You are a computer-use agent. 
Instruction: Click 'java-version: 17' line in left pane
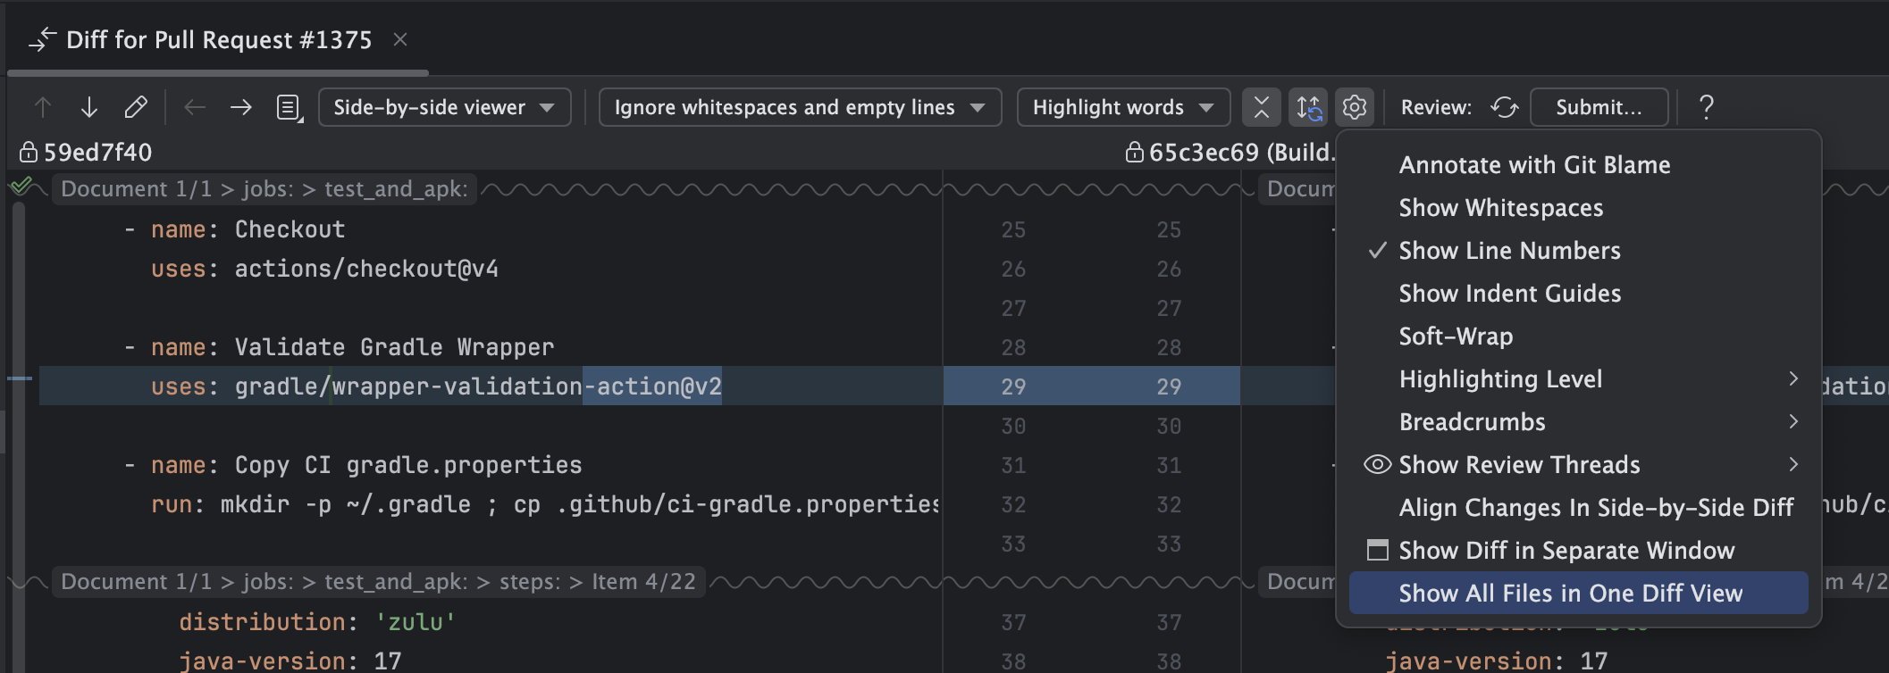tap(290, 661)
